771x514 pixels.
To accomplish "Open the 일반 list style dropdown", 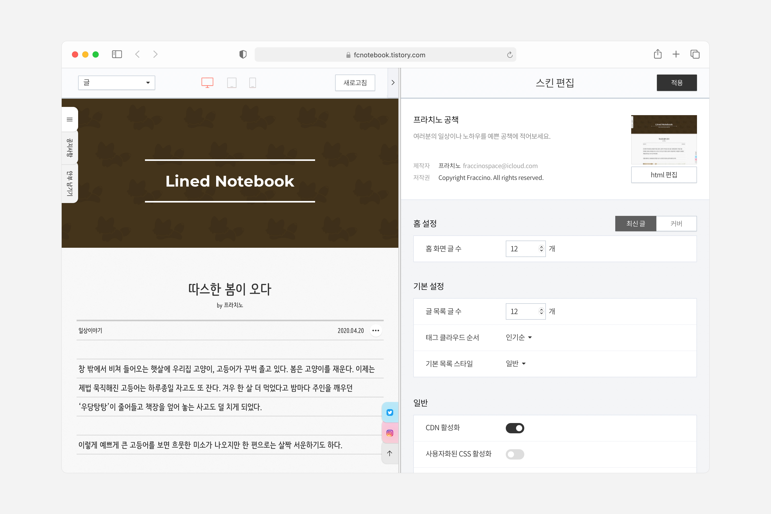I will pyautogui.click(x=515, y=364).
